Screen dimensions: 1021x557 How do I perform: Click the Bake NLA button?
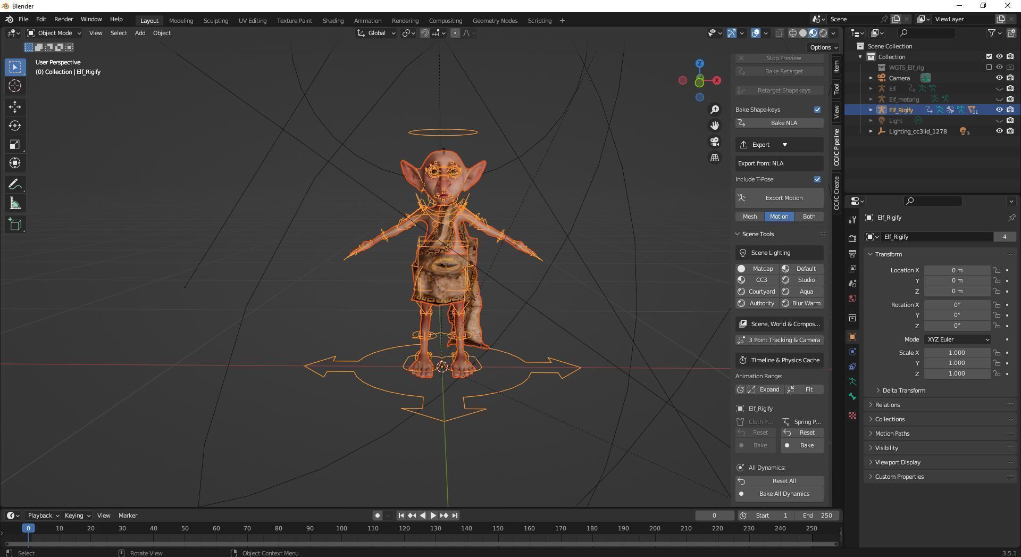(x=780, y=123)
